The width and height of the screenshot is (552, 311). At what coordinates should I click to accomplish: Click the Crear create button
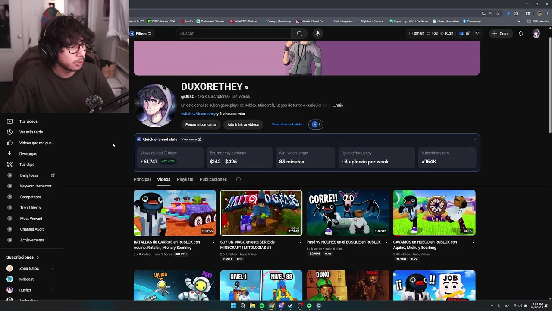point(501,33)
